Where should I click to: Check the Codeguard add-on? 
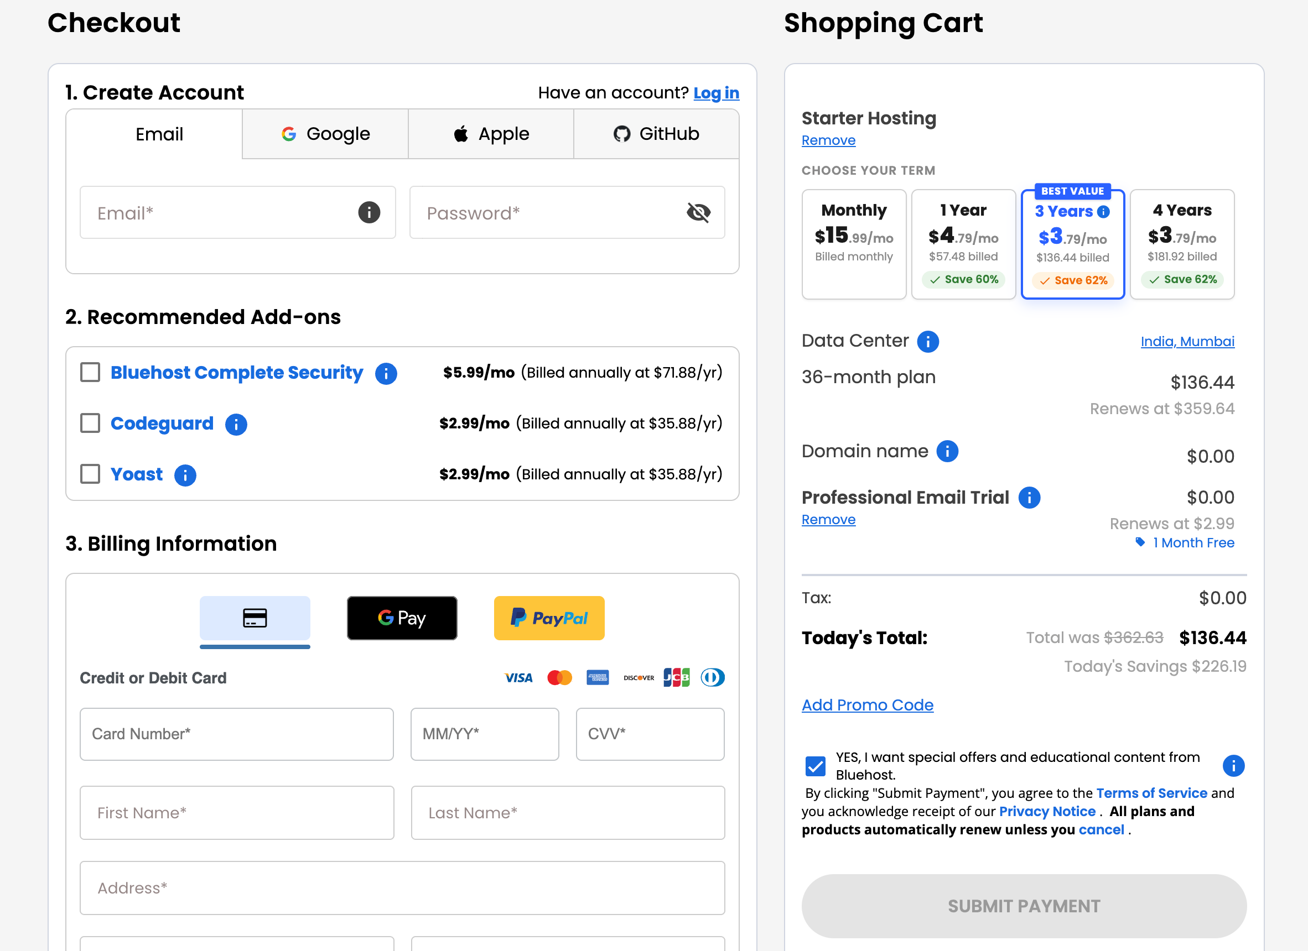pos(90,423)
